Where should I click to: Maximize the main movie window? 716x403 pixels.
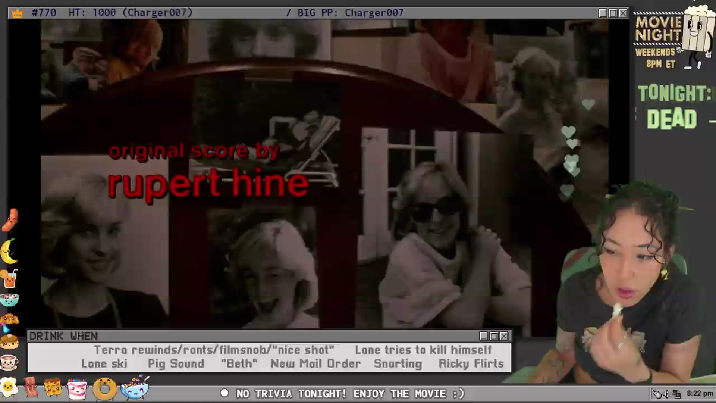pyautogui.click(x=613, y=13)
